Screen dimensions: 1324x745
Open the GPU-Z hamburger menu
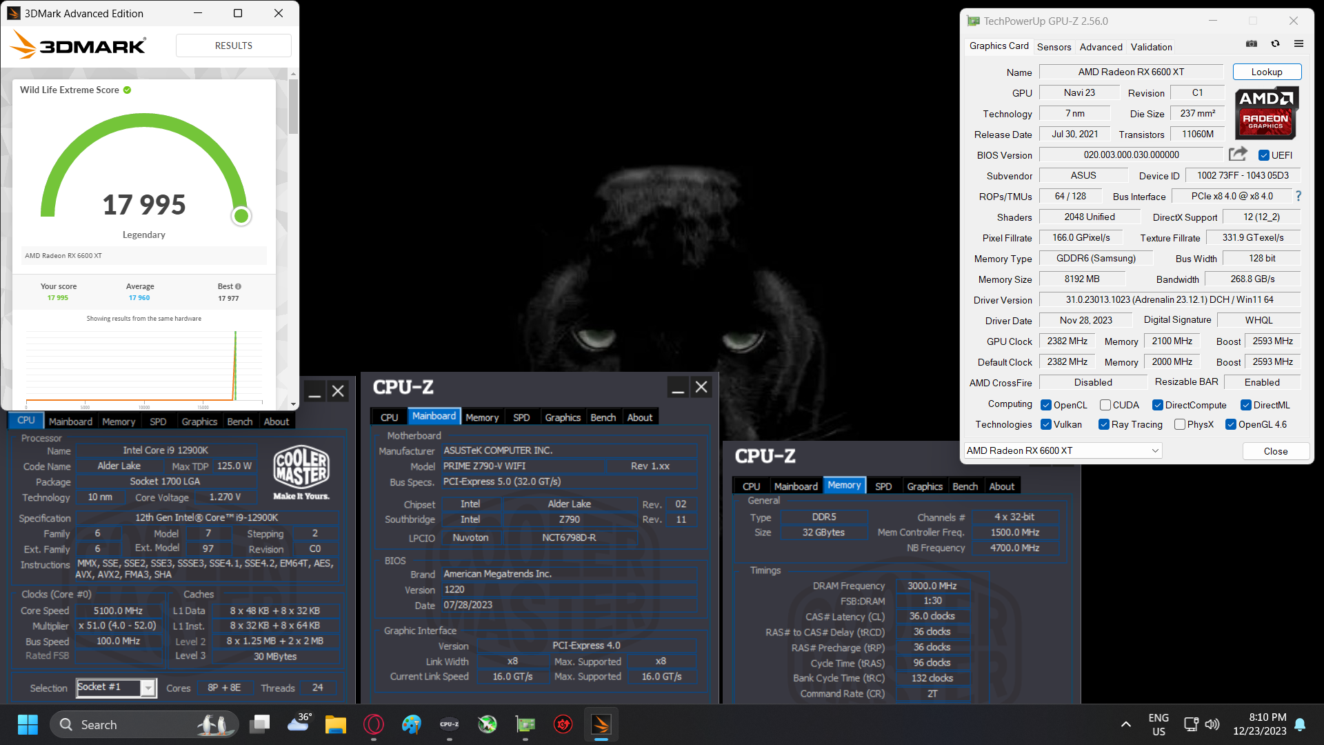[1298, 44]
